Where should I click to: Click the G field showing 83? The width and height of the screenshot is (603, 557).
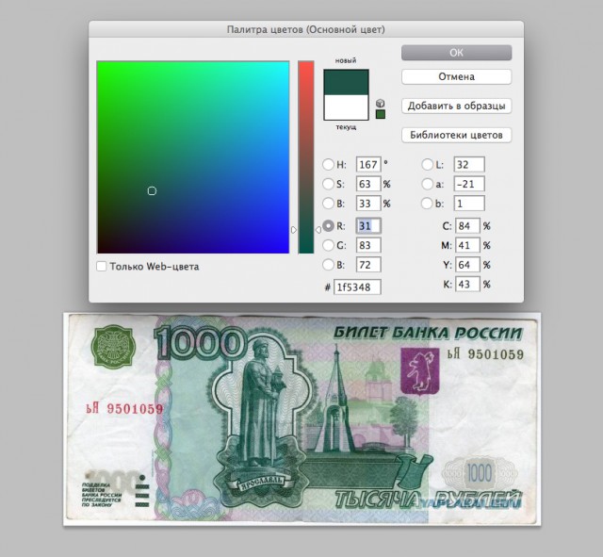[368, 245]
